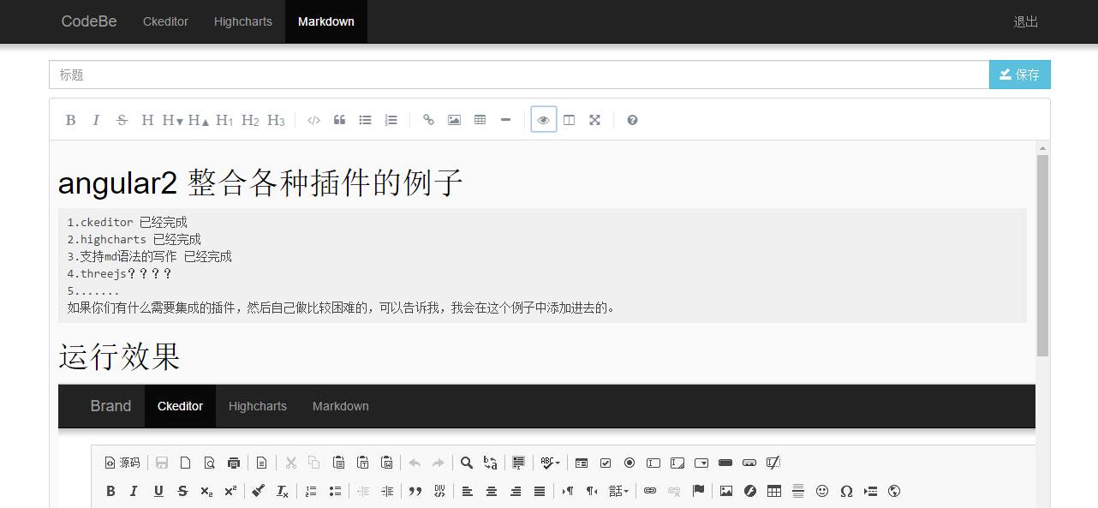Click the line "3.支持md语法的写作 已经完成"

click(x=149, y=256)
